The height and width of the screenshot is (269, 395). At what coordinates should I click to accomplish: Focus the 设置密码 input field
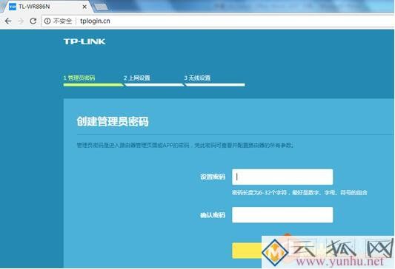click(x=282, y=177)
